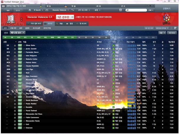Click the morale icon in Alessandro Nesta's row

coord(113,121)
